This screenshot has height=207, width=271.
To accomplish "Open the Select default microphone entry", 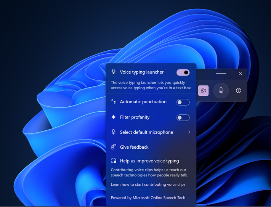I will pos(146,132).
